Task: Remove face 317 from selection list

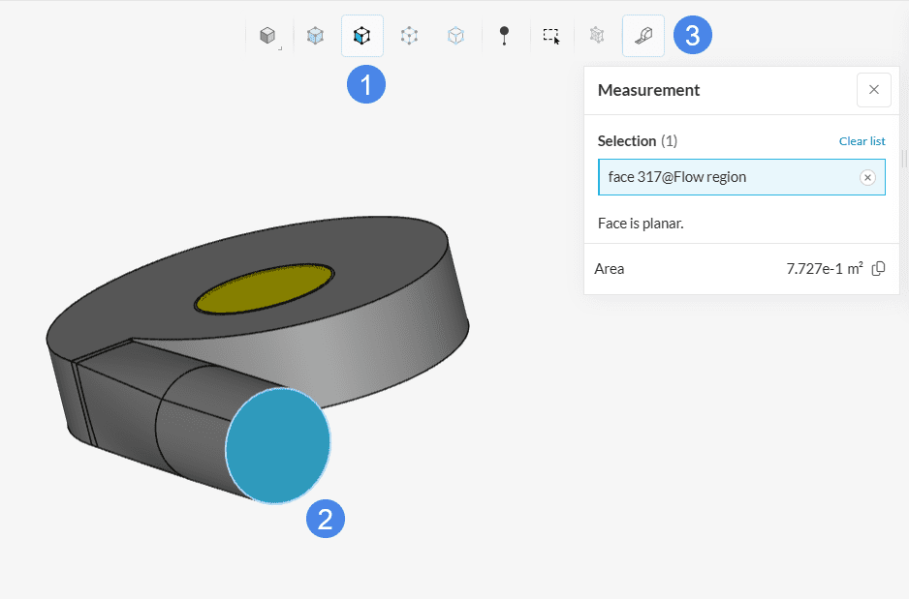Action: [867, 177]
